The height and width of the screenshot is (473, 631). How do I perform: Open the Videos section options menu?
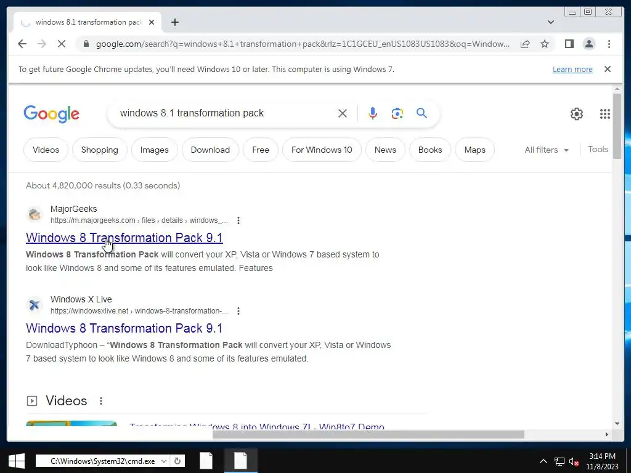(x=101, y=401)
